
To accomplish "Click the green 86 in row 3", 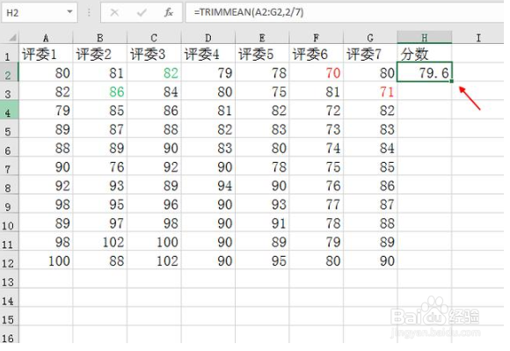I will [100, 91].
